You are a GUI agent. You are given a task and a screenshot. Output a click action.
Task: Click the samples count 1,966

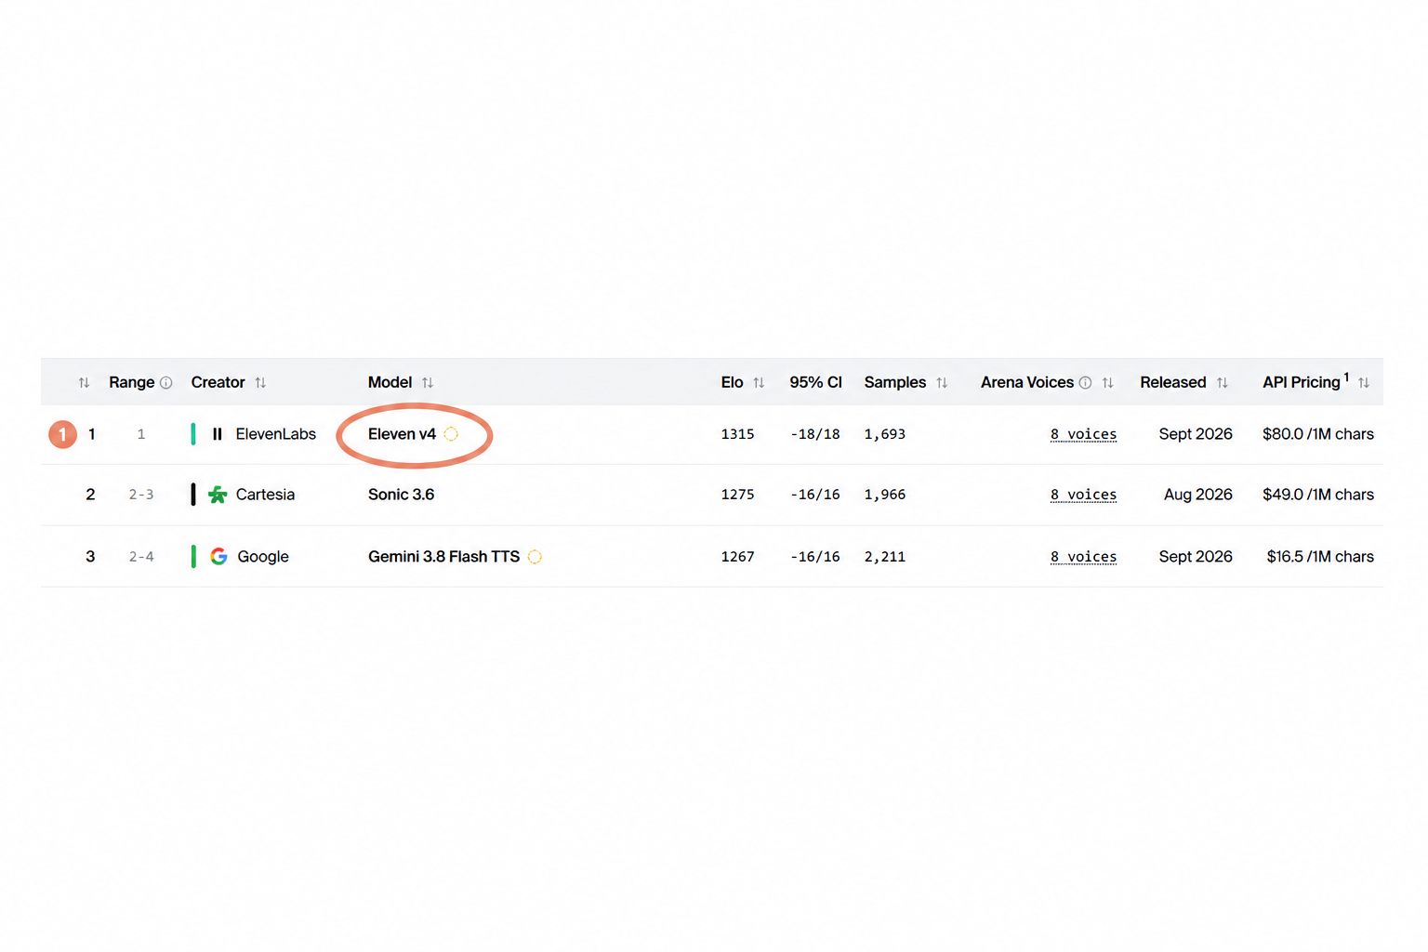pos(884,495)
